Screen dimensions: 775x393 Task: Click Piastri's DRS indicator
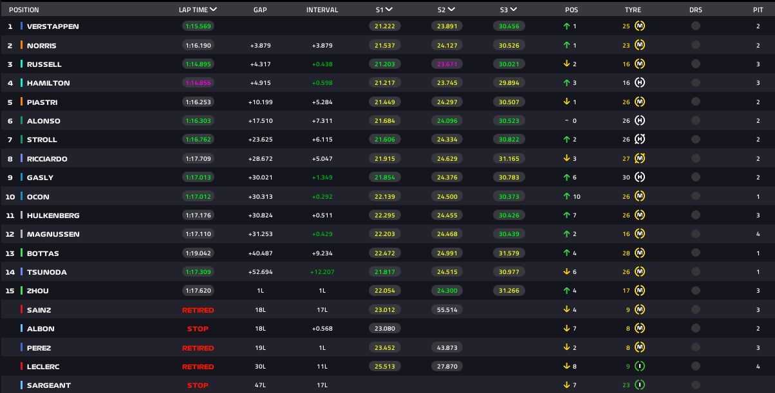click(696, 102)
